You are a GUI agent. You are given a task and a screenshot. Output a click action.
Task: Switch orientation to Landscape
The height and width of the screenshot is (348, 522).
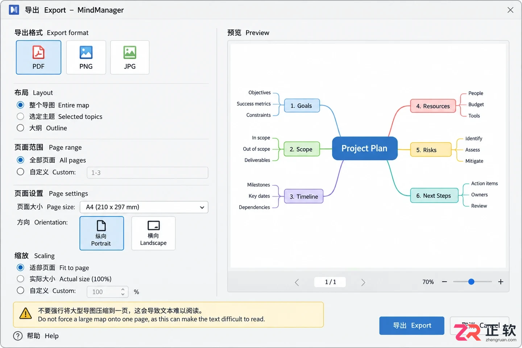tap(153, 233)
